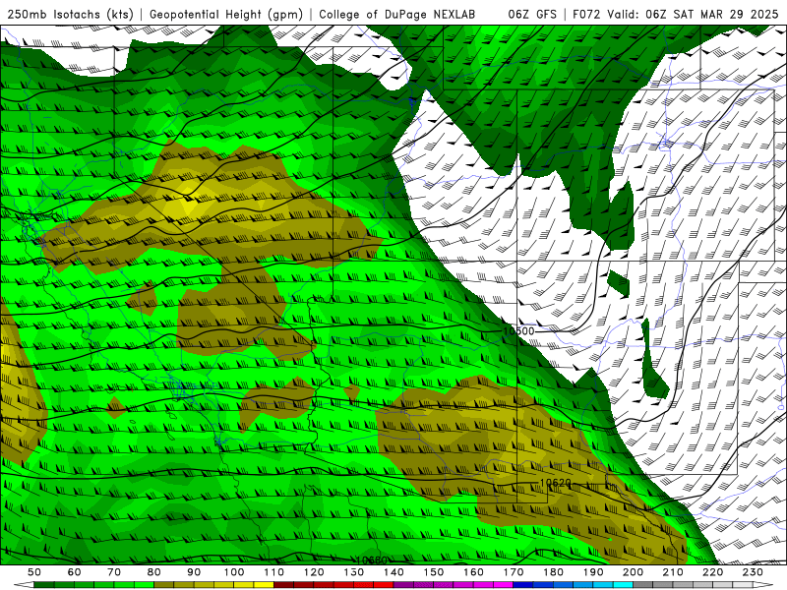Click the 230 value on the color scale
The width and height of the screenshot is (787, 590).
pos(753,572)
